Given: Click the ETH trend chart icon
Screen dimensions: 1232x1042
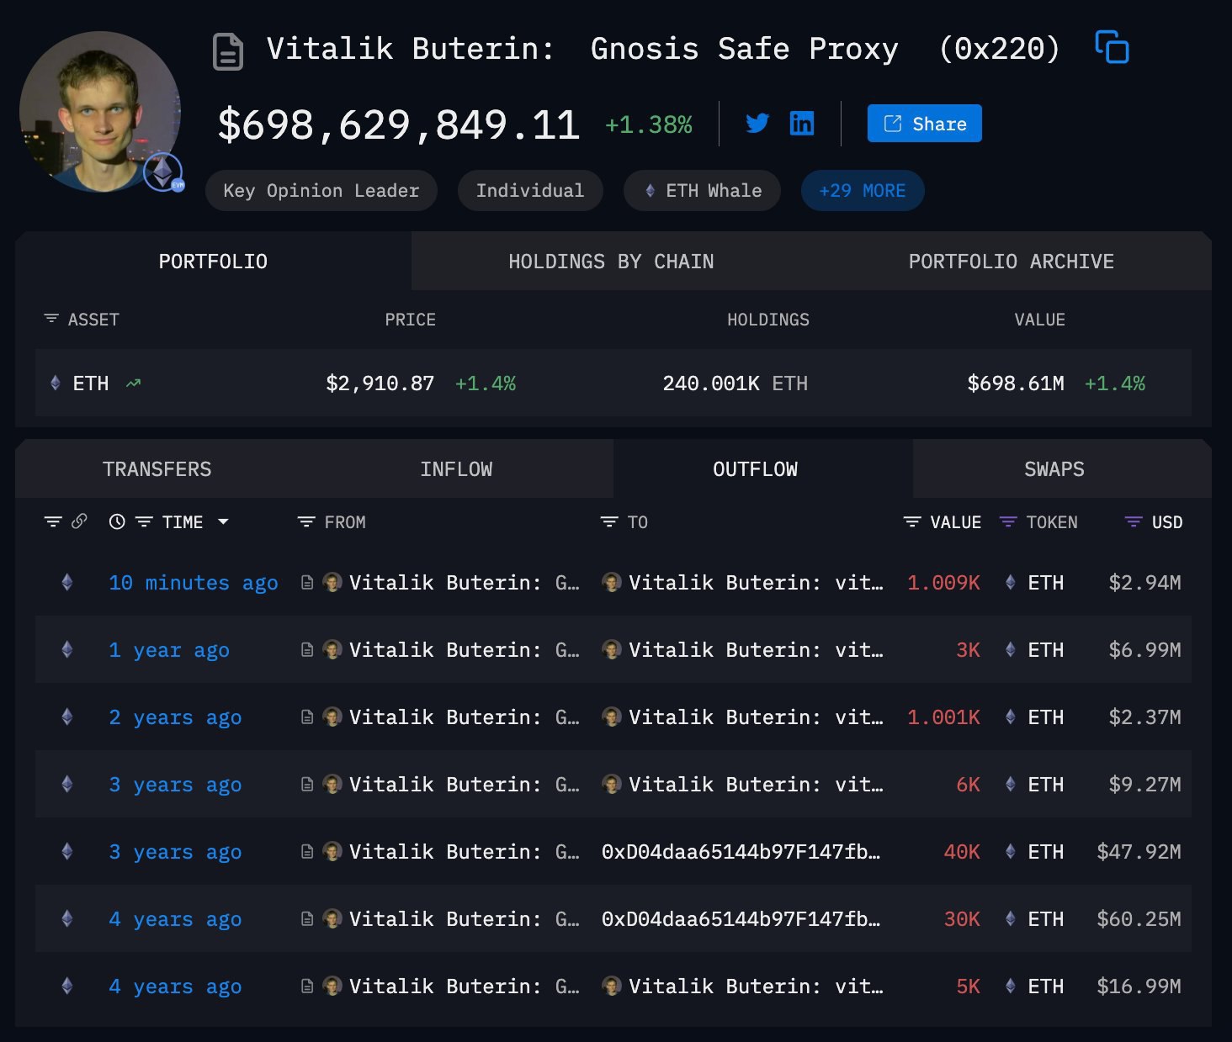Looking at the screenshot, I should click(x=133, y=383).
